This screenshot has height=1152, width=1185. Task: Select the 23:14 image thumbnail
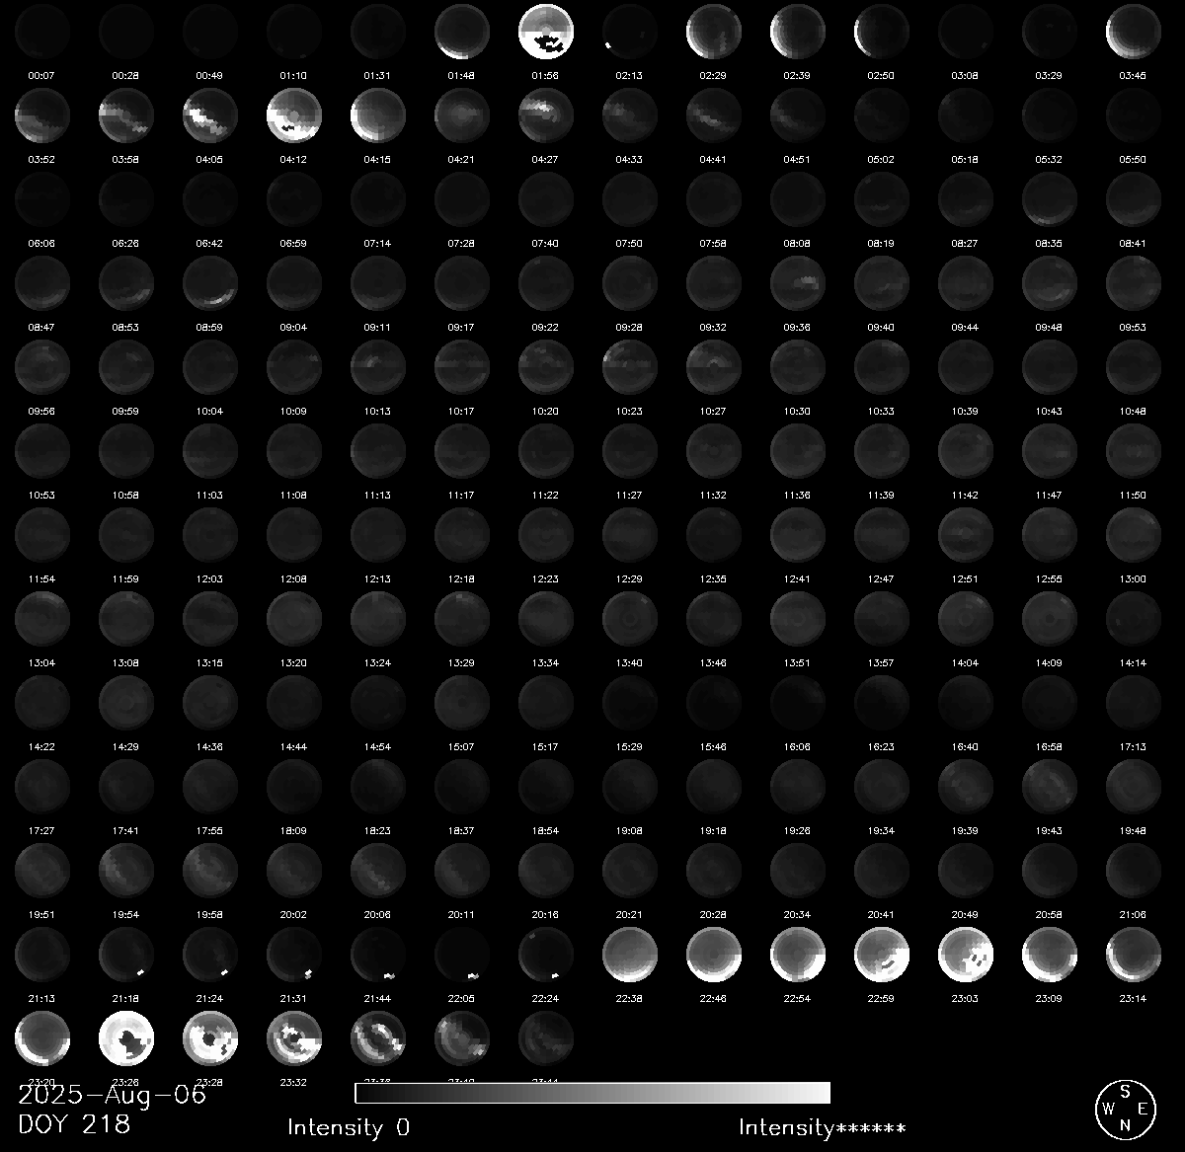pyautogui.click(x=1134, y=956)
